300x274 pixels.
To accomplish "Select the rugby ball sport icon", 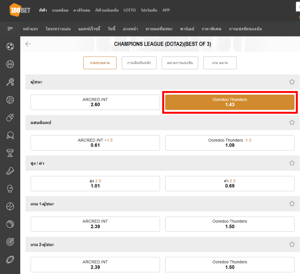I will tap(10, 259).
